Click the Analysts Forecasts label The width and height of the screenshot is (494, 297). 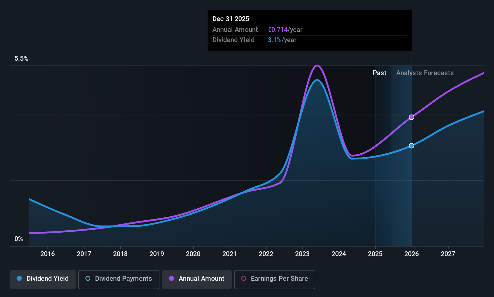pyautogui.click(x=425, y=73)
